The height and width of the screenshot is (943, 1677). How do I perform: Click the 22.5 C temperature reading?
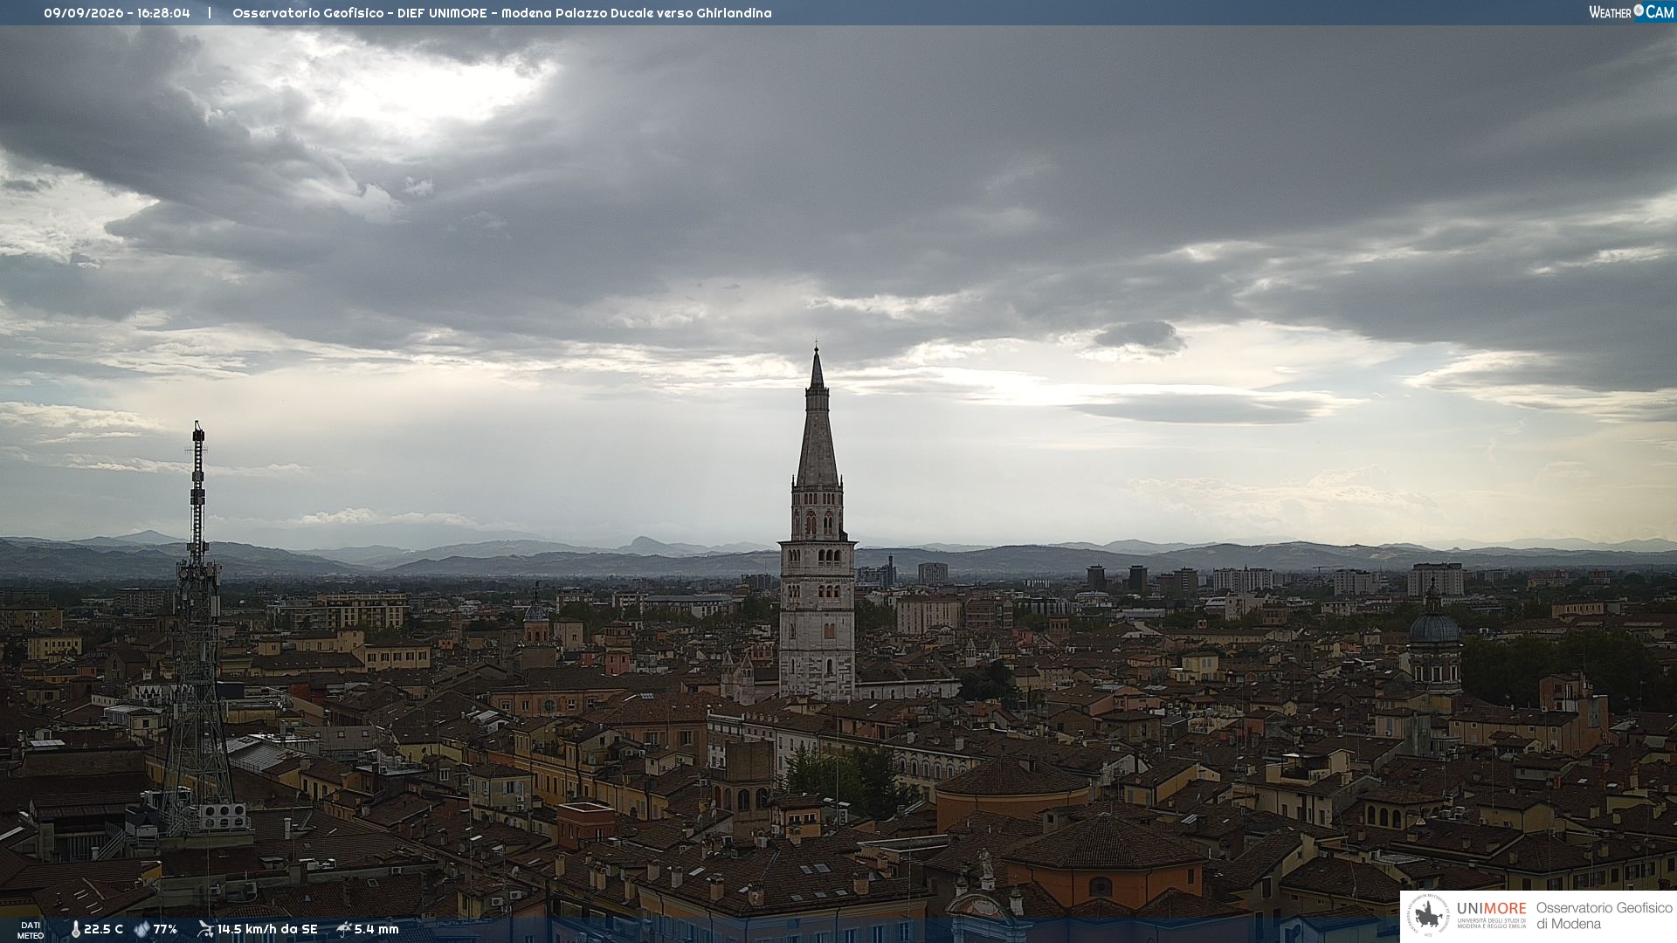tap(103, 930)
